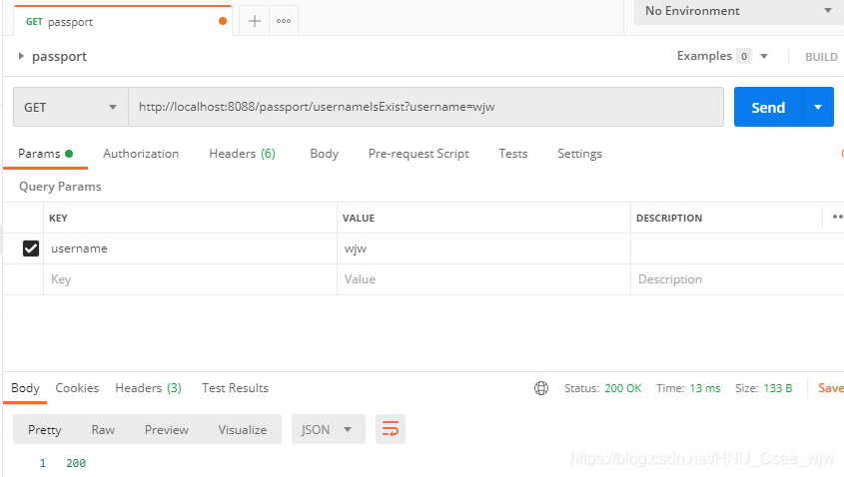Uncheck the username parameter checkbox
Screen dimensions: 844x477
[31, 248]
